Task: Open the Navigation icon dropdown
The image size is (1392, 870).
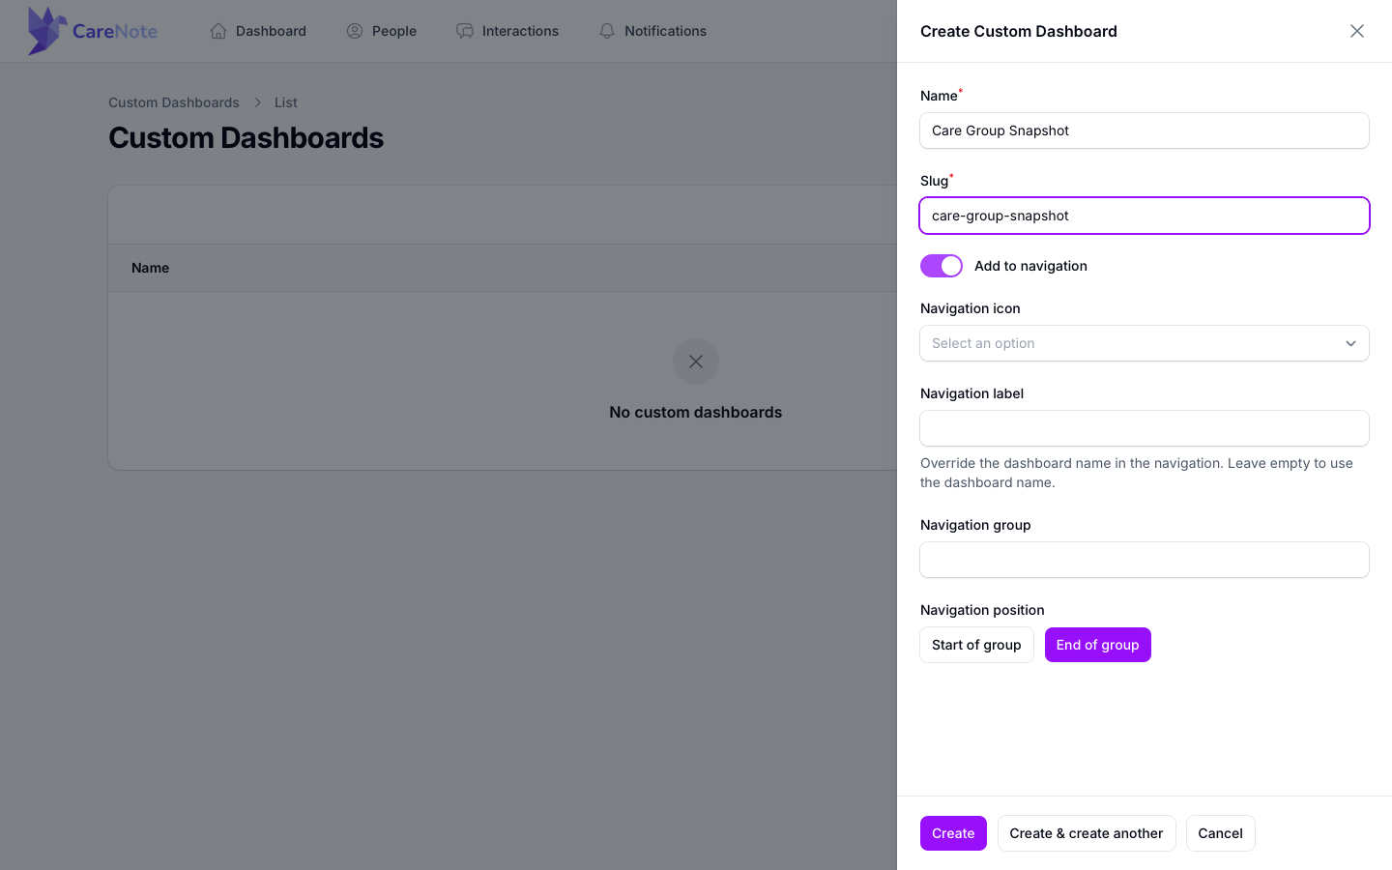Action: pyautogui.click(x=1145, y=343)
